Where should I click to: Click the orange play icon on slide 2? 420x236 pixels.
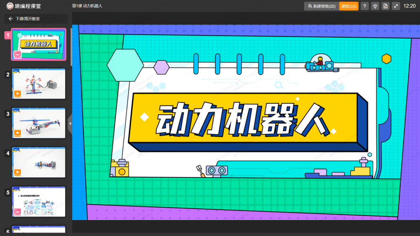18,94
